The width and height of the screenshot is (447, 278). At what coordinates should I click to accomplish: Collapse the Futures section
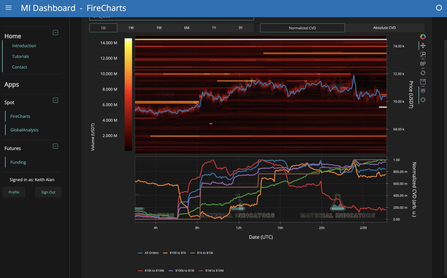(55, 146)
